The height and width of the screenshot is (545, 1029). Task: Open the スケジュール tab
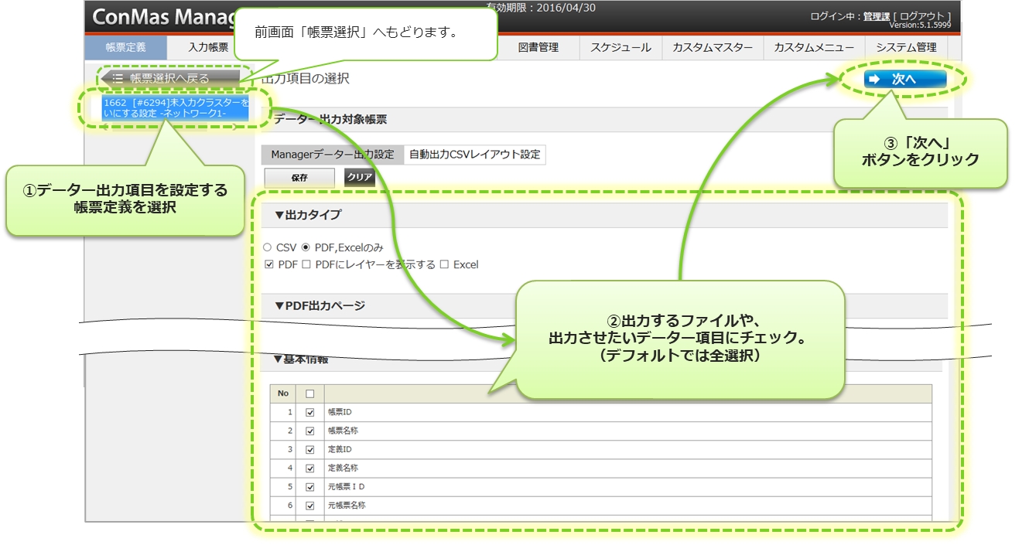[x=620, y=47]
